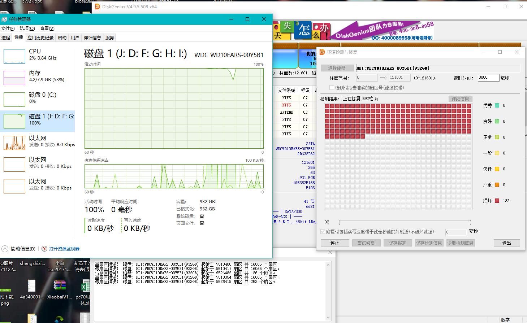This screenshot has height=323, width=527.
Task: Click the Resource Monitor icon beside 打开资源监视器
Action: point(44,248)
